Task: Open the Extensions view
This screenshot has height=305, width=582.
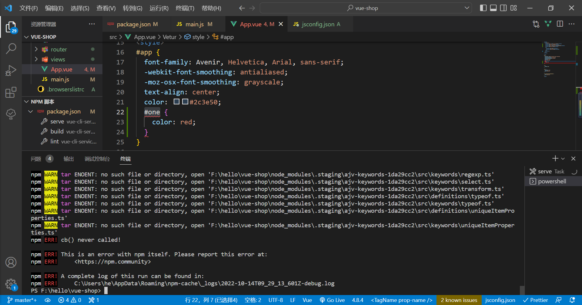Action: [x=11, y=92]
